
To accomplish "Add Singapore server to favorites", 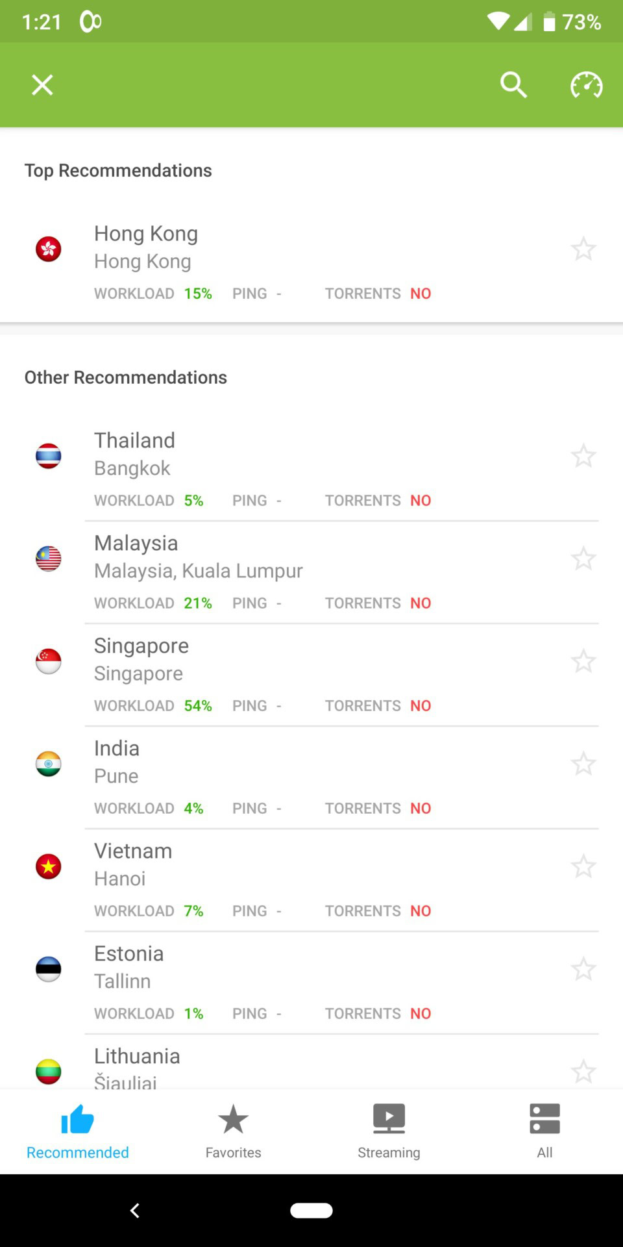I will tap(583, 661).
